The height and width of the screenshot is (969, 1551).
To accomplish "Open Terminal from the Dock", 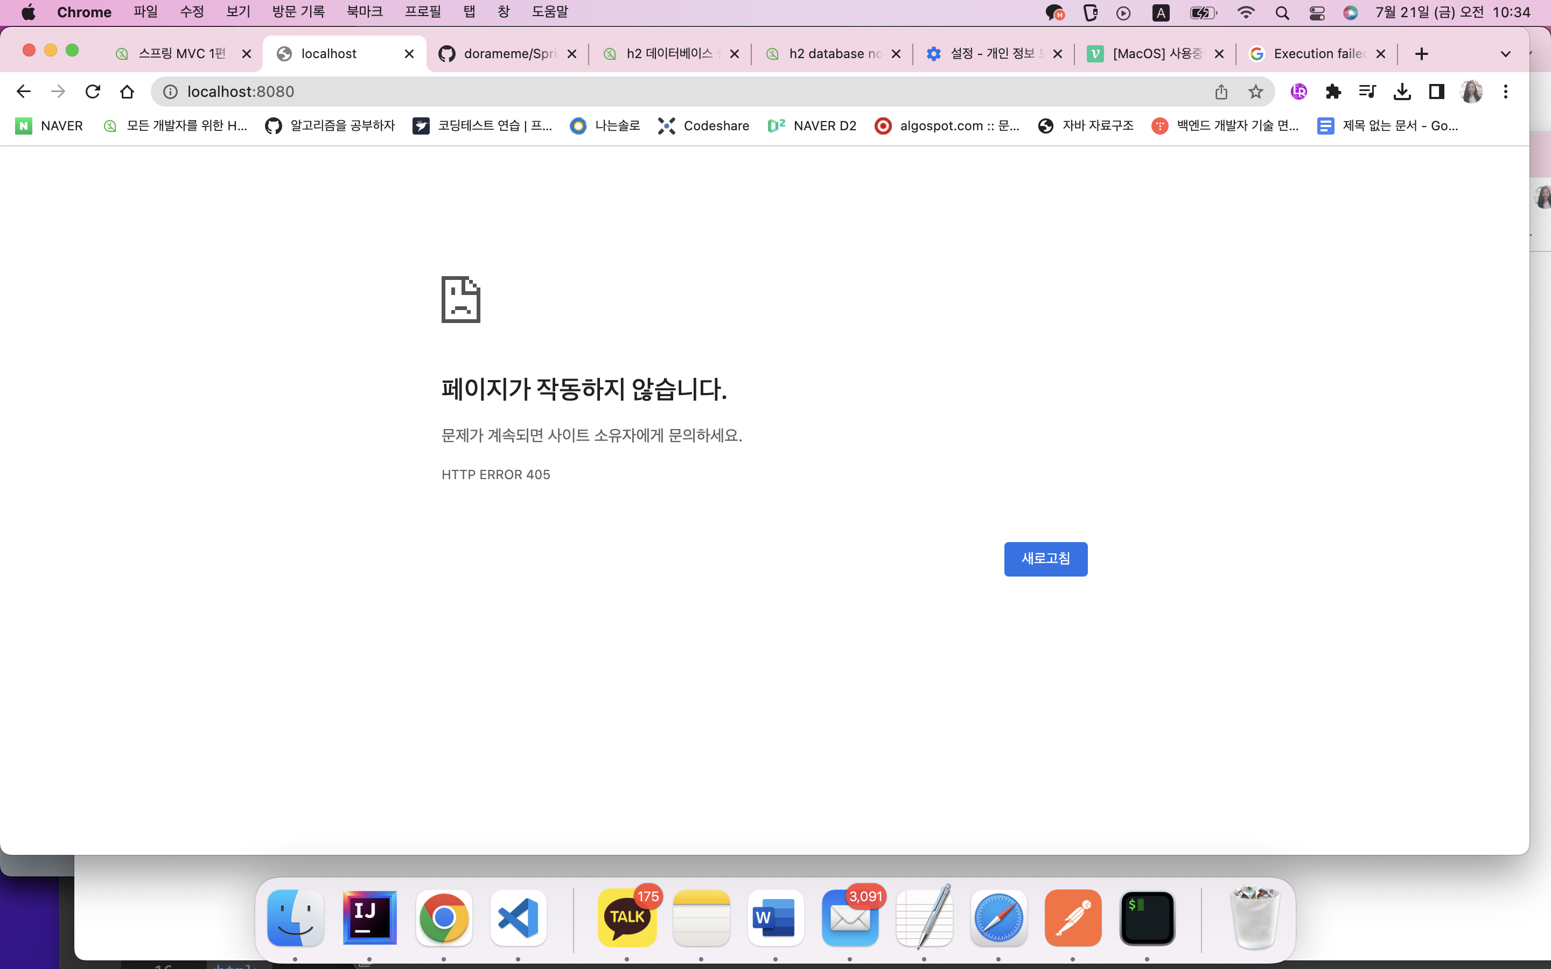I will click(x=1147, y=918).
